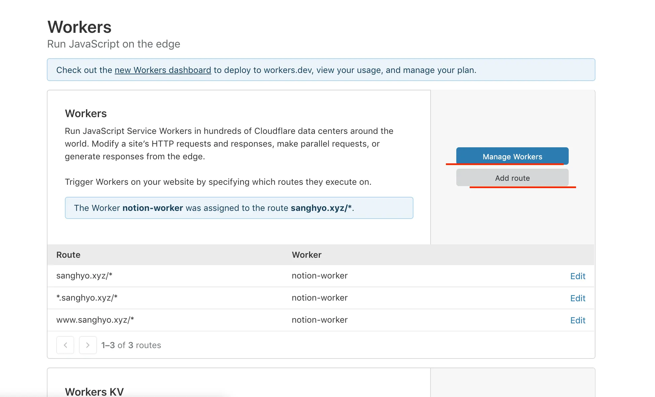Viewport: 655px width, 397px height.
Task: Select the sanghyo.xyz/* route text
Action: point(84,275)
